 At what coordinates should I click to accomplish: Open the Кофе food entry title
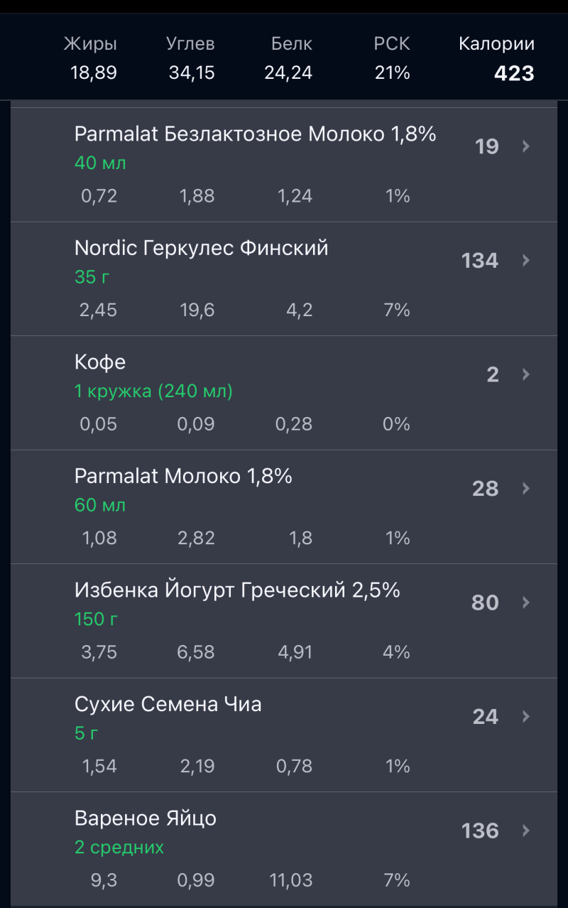click(x=100, y=362)
